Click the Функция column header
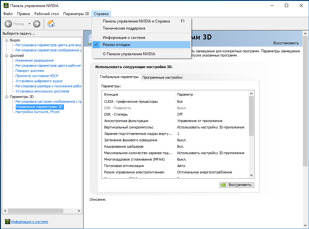The width and height of the screenshot is (309, 229). (x=138, y=95)
